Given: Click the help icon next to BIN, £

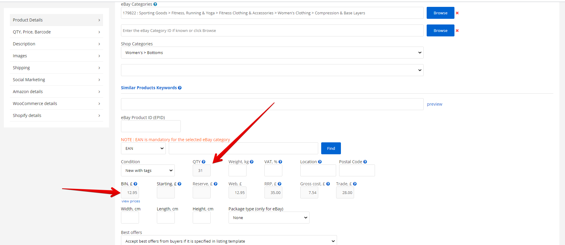Looking at the screenshot, I should pos(135,184).
